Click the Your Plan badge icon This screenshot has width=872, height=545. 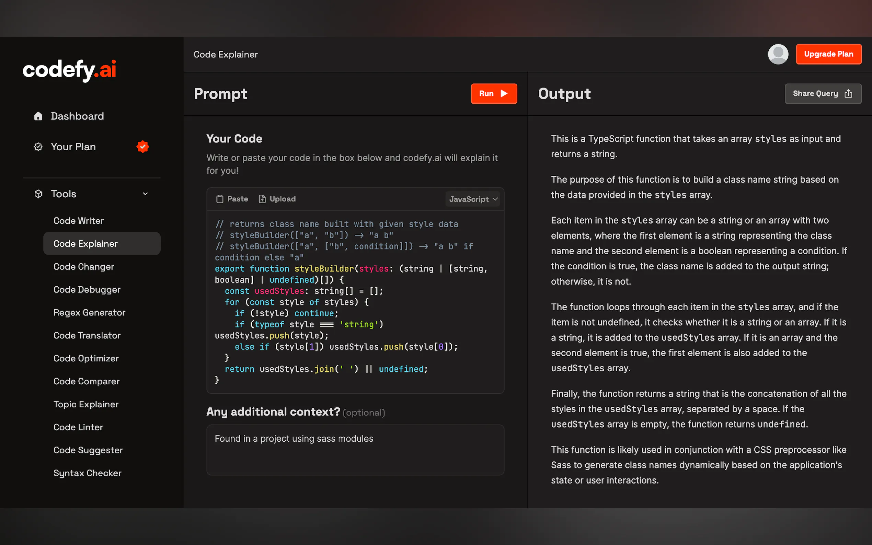(38, 147)
